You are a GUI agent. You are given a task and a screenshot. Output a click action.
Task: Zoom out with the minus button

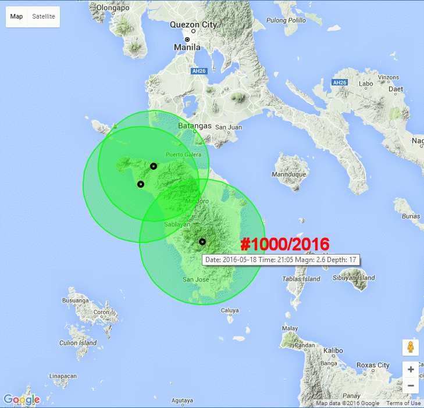point(411,385)
